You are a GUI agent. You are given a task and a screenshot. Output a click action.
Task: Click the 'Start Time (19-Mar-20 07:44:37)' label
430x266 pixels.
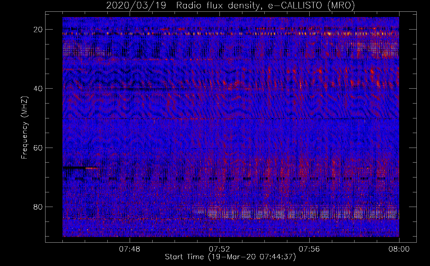coord(230,257)
